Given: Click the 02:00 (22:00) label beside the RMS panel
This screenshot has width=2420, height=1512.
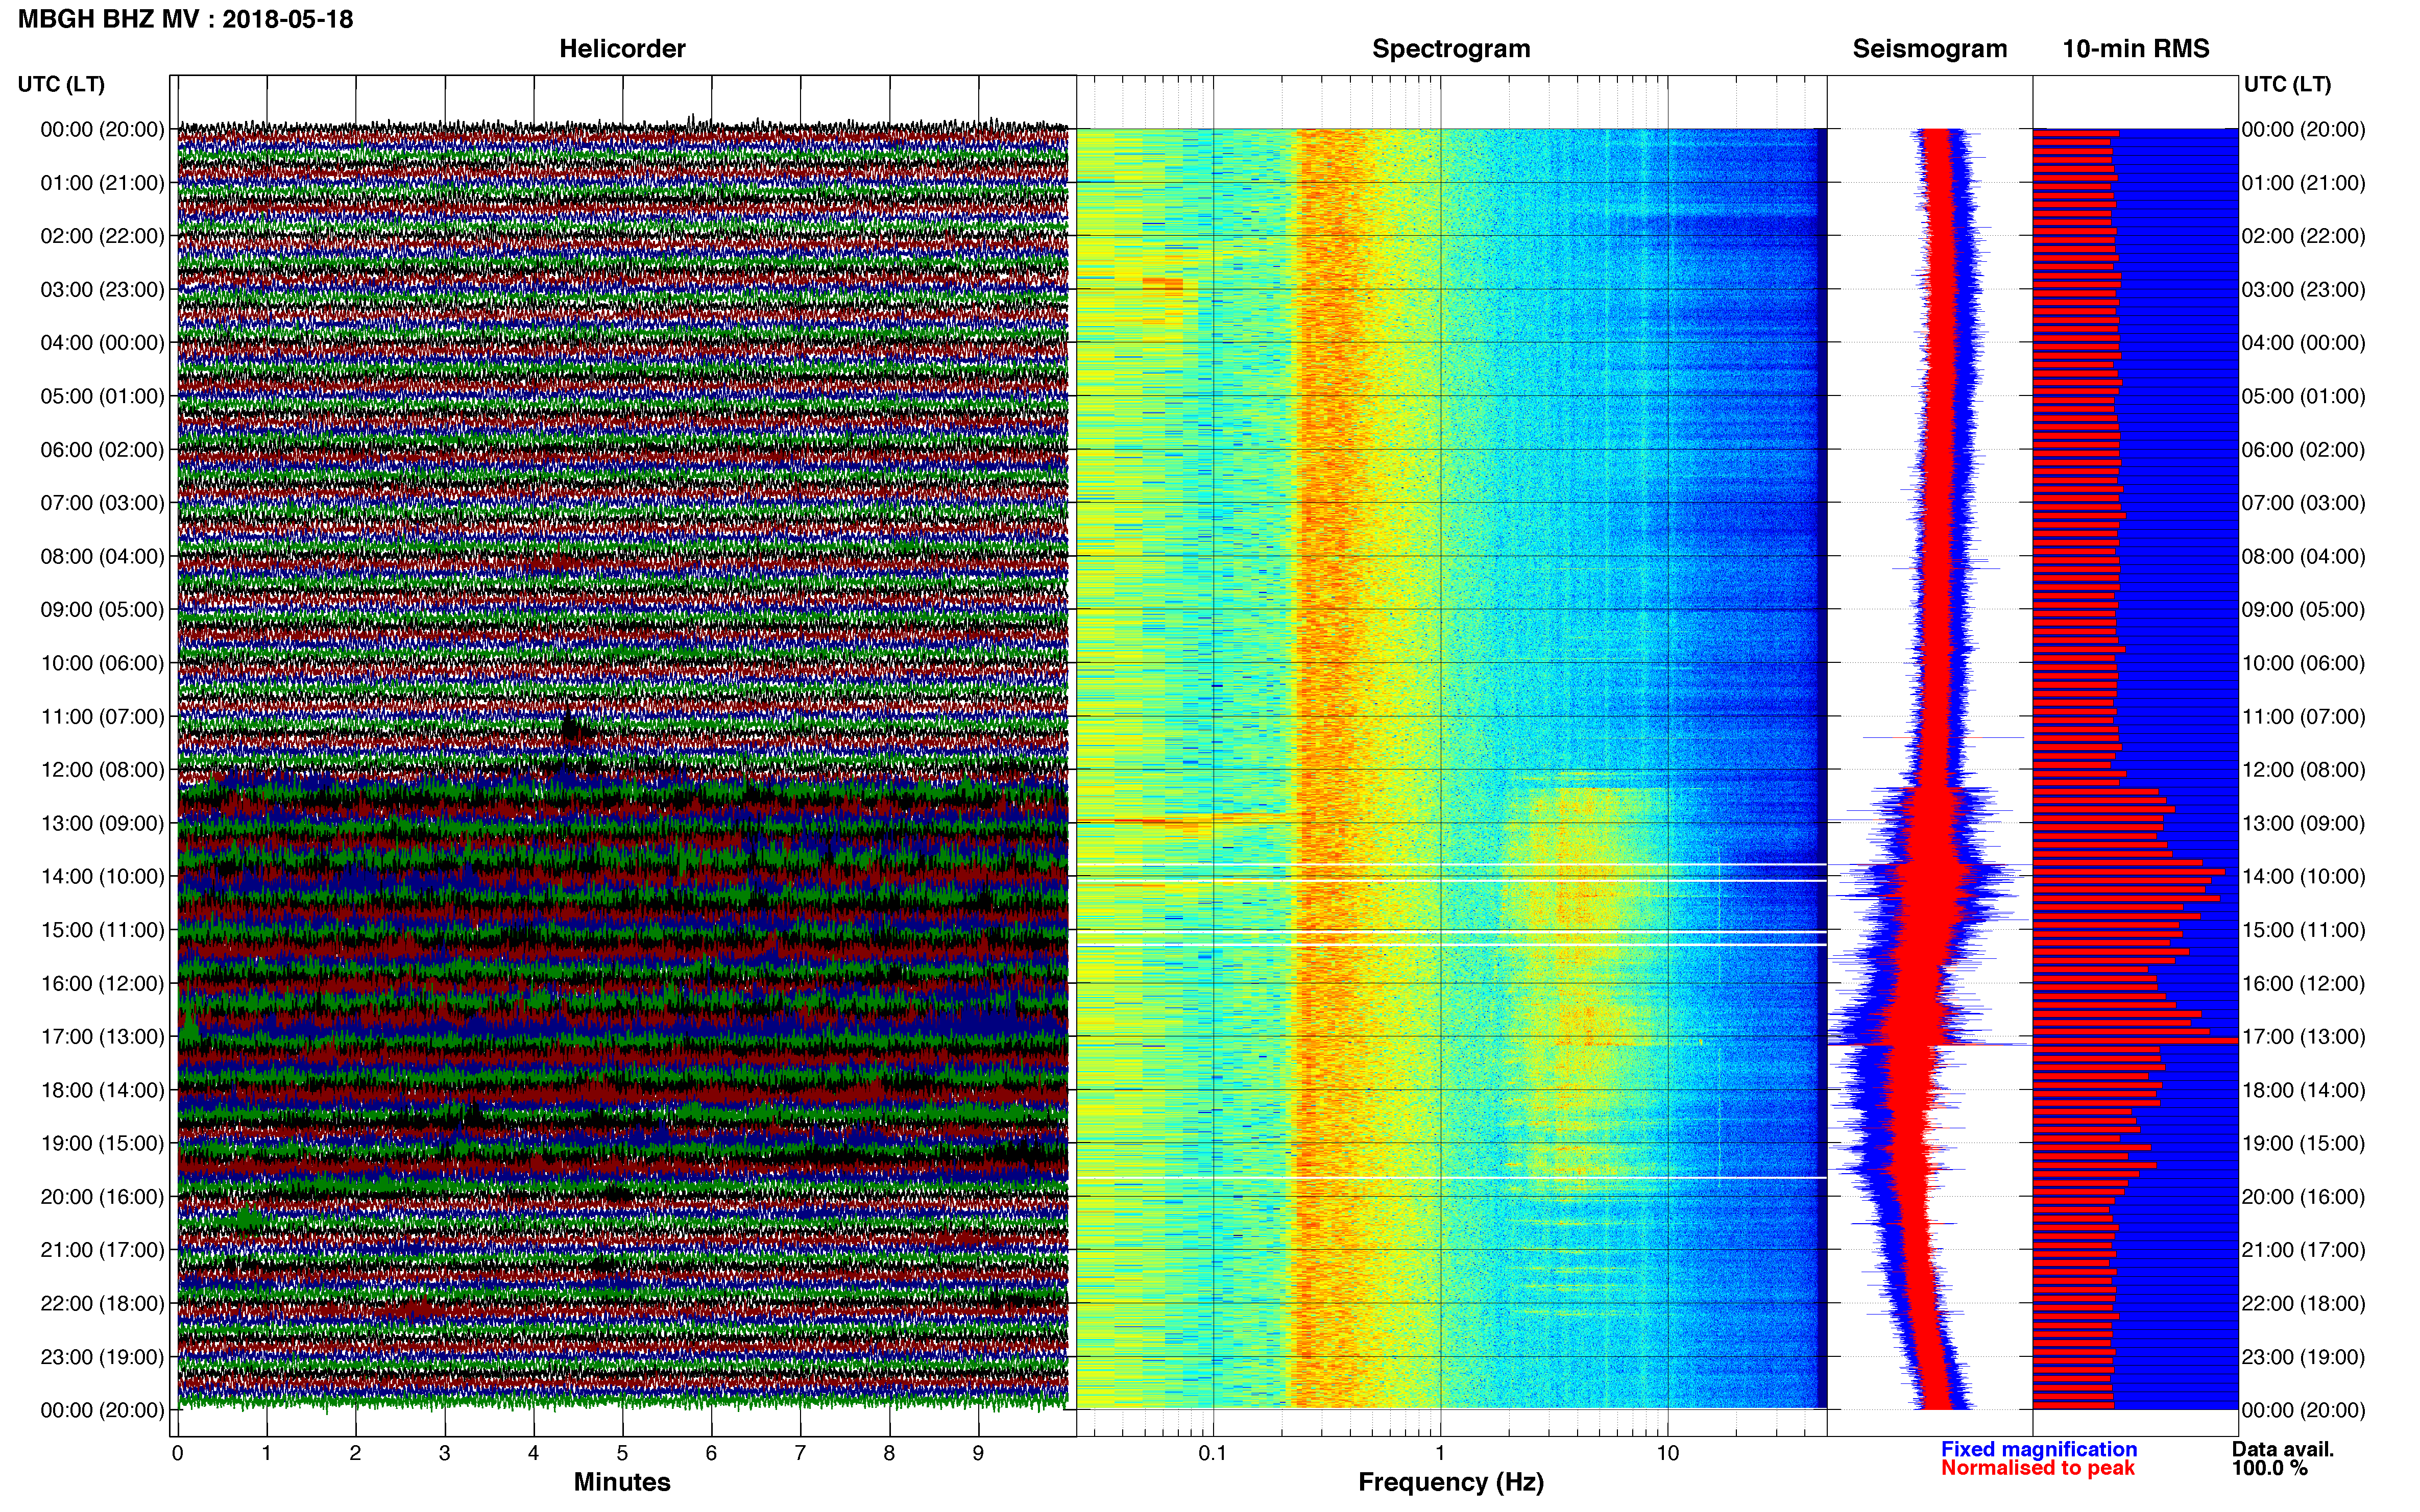Looking at the screenshot, I should 2304,236.
